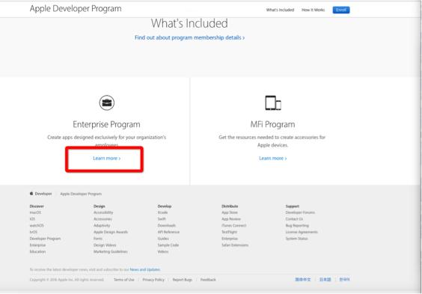Switch language to Simplified Chinese
Viewport: 422px width, 294px height.
pos(303,280)
